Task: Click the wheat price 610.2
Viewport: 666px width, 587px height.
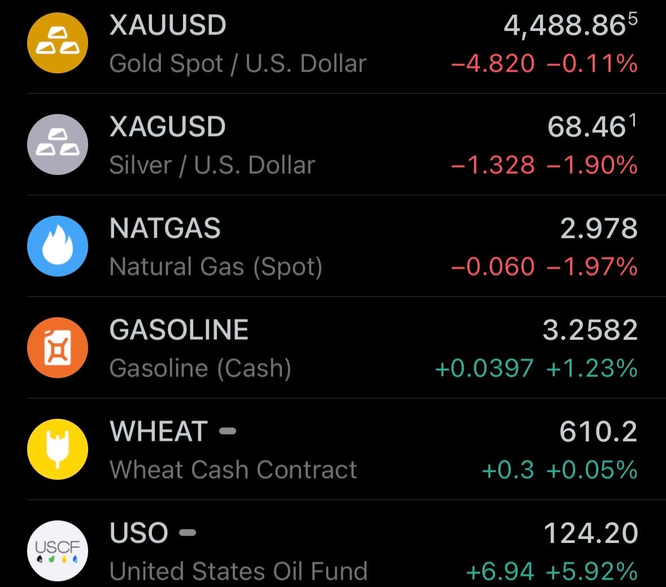Action: click(x=598, y=432)
